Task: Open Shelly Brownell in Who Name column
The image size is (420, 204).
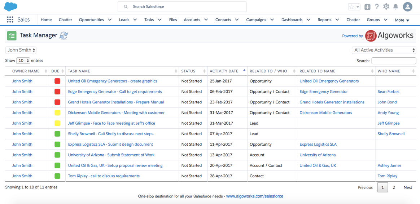Action: click(x=391, y=134)
